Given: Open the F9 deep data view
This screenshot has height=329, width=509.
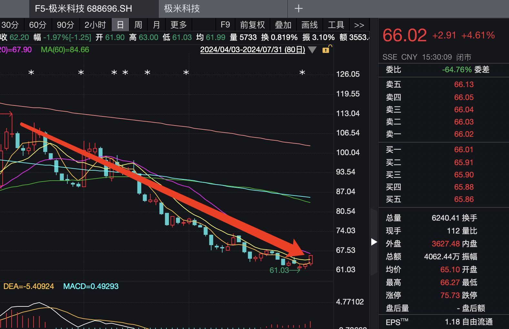Looking at the screenshot, I should coord(225,25).
